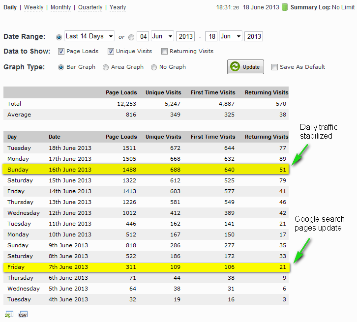
Task: Click Page Loads header in daily table
Action: [121, 137]
